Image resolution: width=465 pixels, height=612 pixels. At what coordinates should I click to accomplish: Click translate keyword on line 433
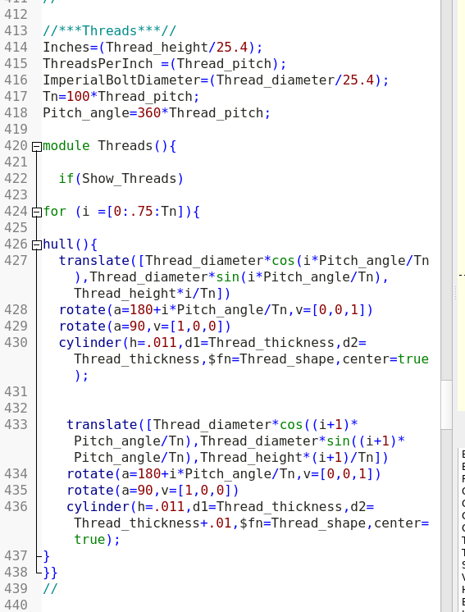pyautogui.click(x=102, y=424)
